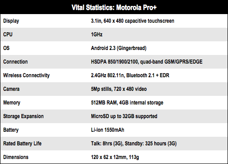Click the 3.1in, 640 x 480 capacitive touchscreen value
This screenshot has width=228, height=164.
(x=132, y=21)
